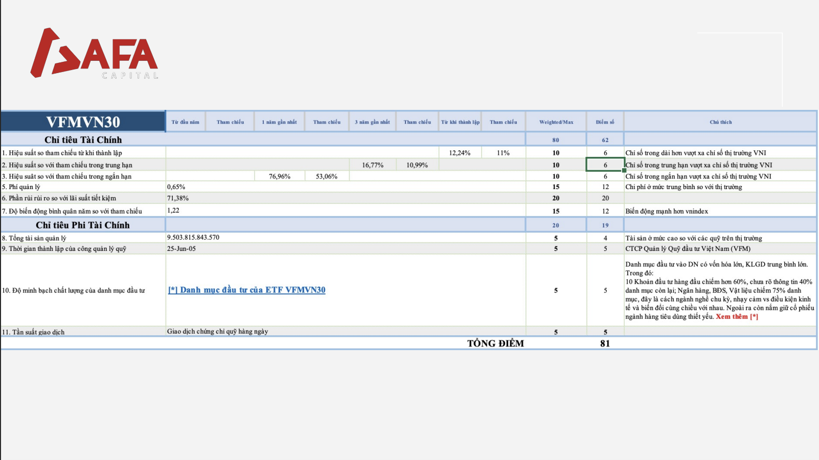Select the cell with value 12,24%
819x460 pixels.
pyautogui.click(x=460, y=153)
